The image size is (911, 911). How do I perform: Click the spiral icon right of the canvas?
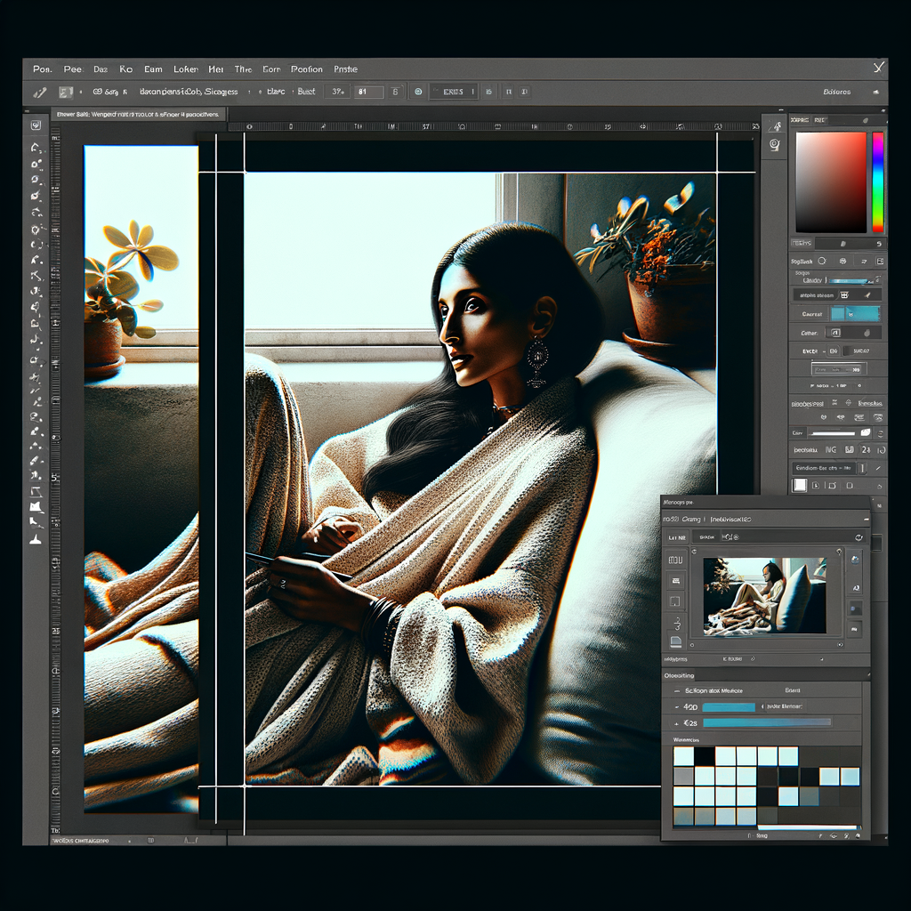pyautogui.click(x=774, y=143)
